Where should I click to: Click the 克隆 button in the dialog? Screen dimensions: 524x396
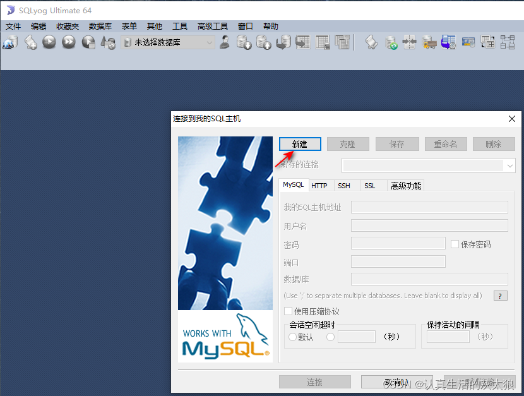[348, 143]
